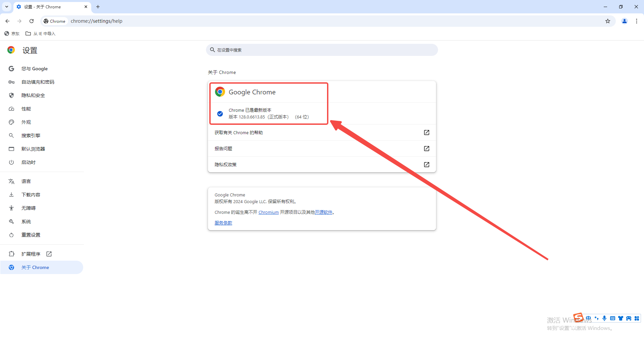Open the IME toolbox grid icon

pyautogui.click(x=637, y=318)
